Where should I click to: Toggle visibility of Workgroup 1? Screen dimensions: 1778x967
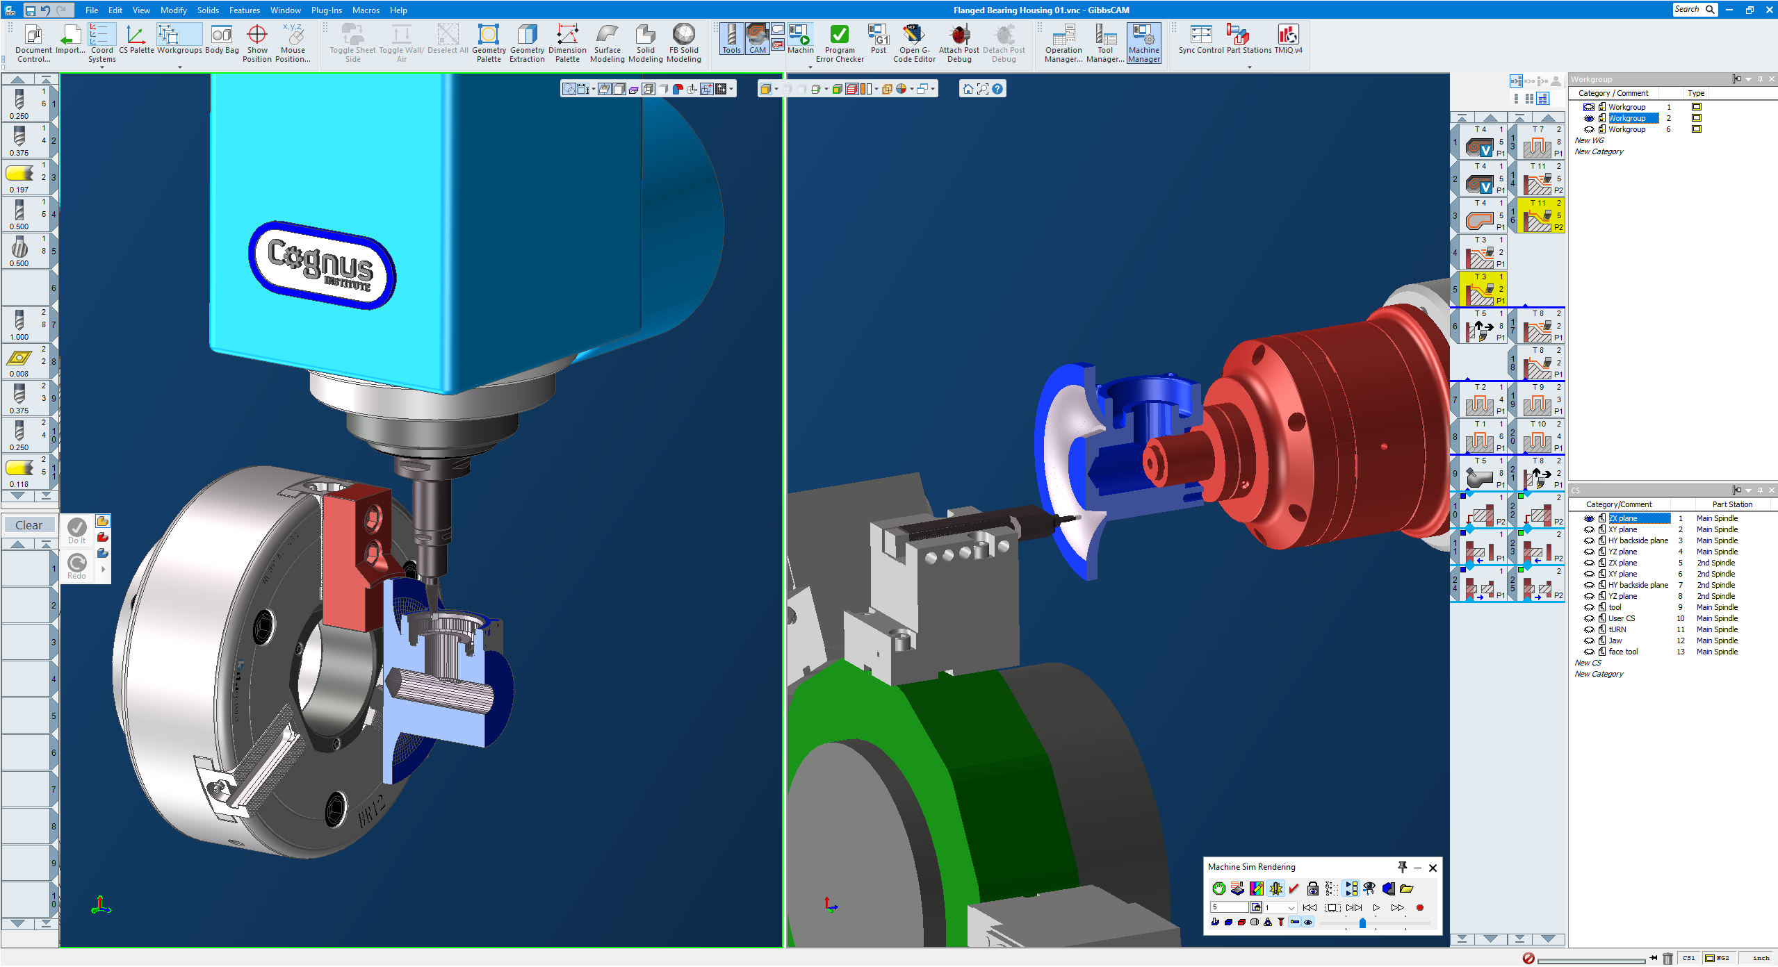tap(1589, 107)
